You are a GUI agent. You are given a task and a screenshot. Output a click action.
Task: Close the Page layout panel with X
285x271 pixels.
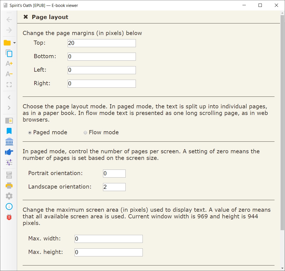pos(26,17)
